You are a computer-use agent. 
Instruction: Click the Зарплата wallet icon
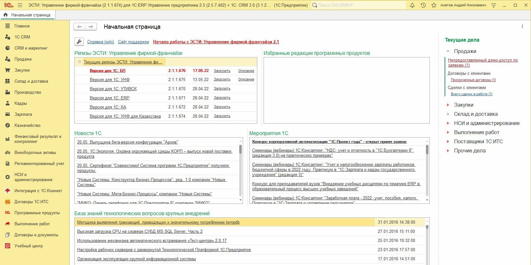tap(8, 114)
